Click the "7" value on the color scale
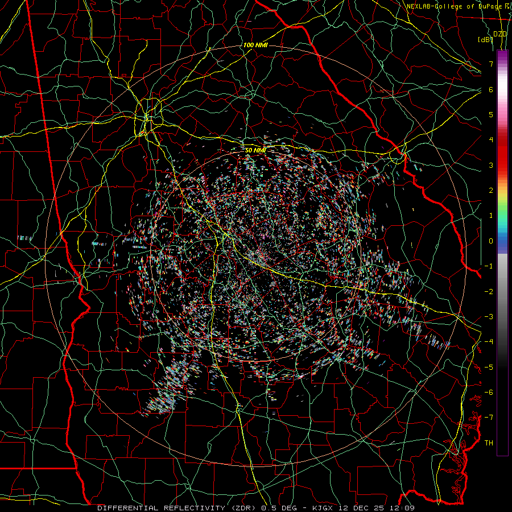Image resolution: width=512 pixels, height=512 pixels. pos(491,64)
